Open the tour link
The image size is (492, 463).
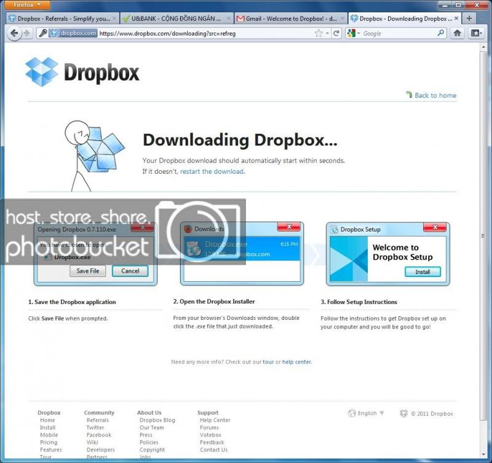268,362
